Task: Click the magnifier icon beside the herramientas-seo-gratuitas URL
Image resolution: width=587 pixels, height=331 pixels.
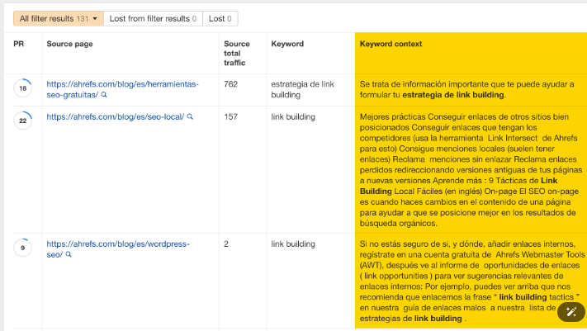Action: [x=103, y=95]
